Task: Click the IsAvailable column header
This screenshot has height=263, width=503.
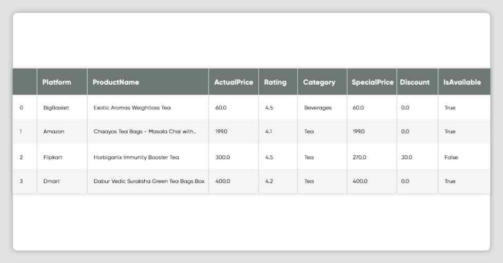Action: point(462,83)
